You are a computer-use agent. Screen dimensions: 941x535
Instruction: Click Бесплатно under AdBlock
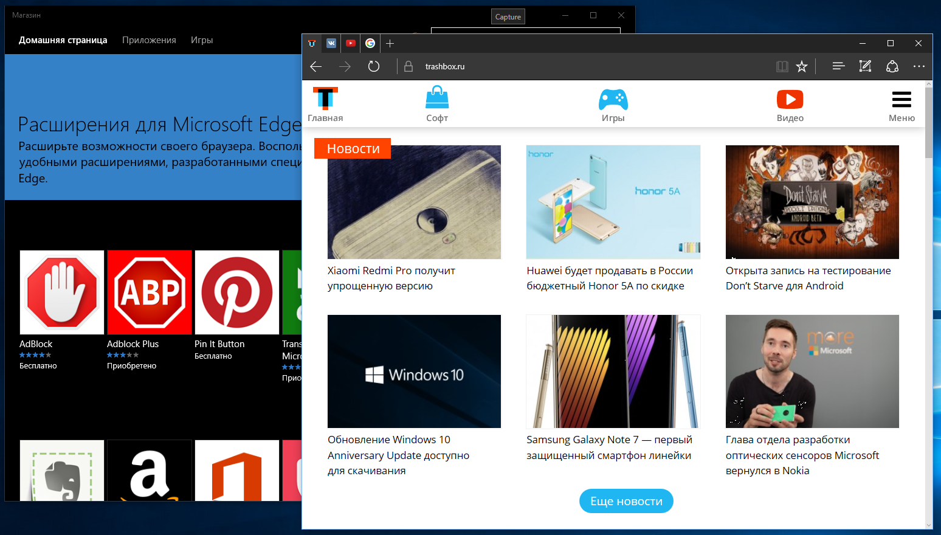pyautogui.click(x=38, y=366)
